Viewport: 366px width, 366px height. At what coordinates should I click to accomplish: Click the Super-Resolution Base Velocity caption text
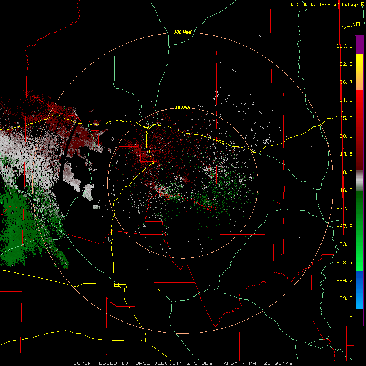pos(183,363)
